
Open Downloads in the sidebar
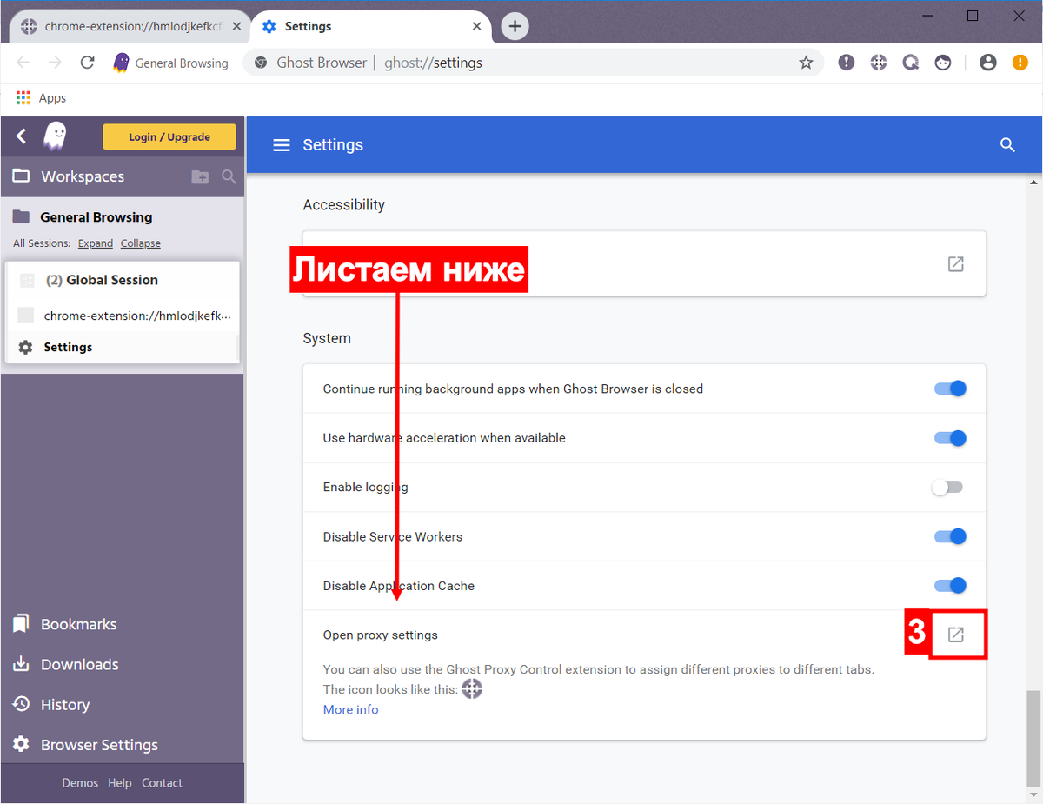pos(65,664)
